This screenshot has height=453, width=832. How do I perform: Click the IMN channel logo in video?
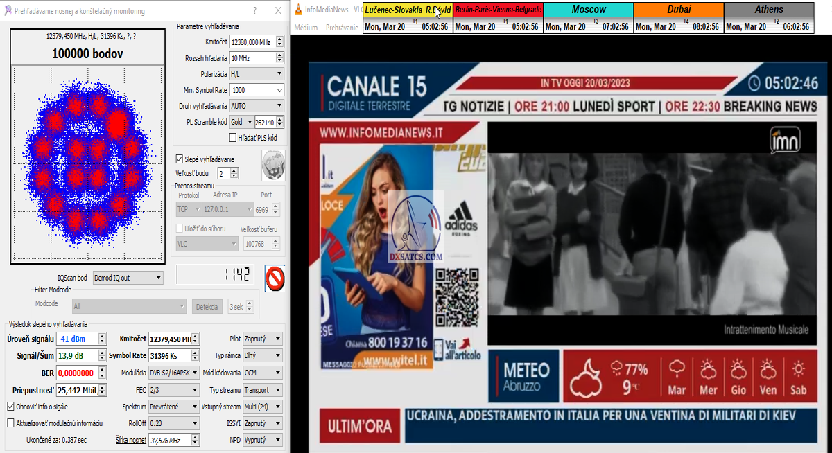click(785, 141)
